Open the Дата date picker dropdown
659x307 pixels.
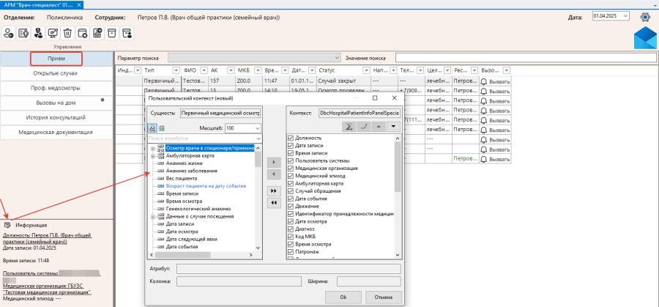pyautogui.click(x=626, y=16)
